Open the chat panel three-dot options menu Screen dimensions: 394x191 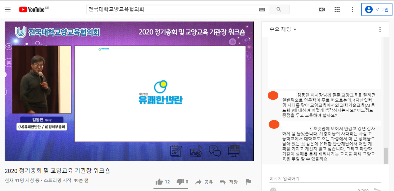point(380,29)
